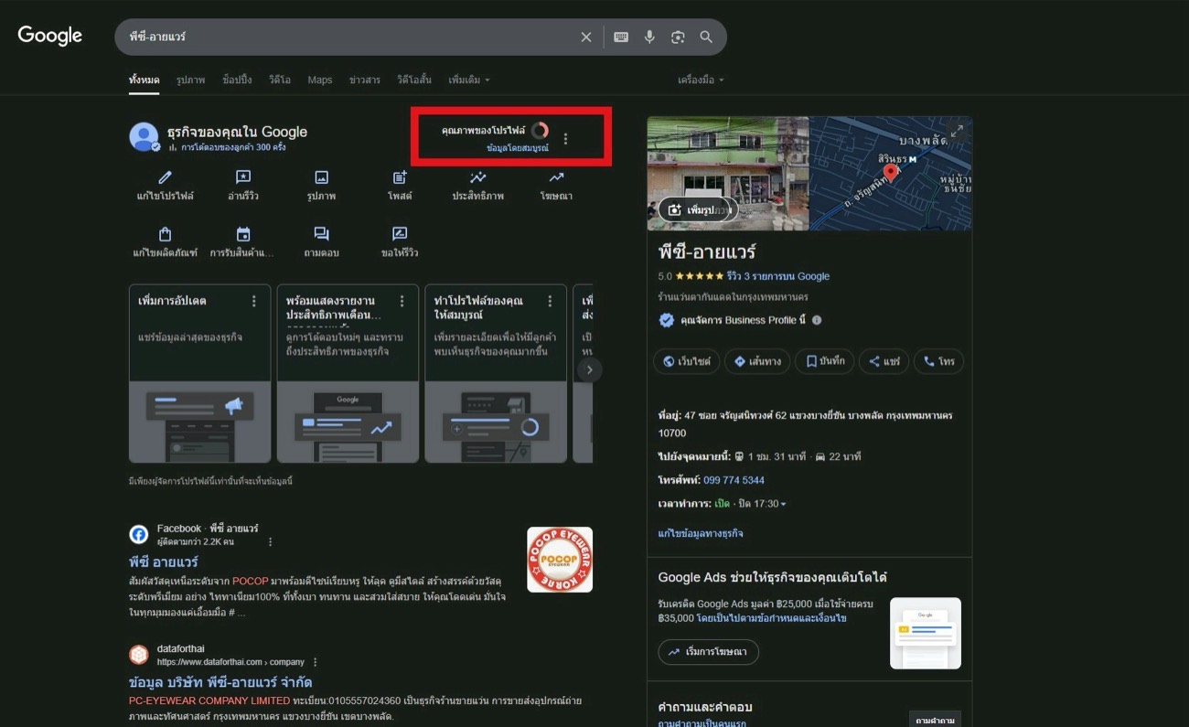Open the POCOP Eyewear result thumbnail

pos(560,560)
